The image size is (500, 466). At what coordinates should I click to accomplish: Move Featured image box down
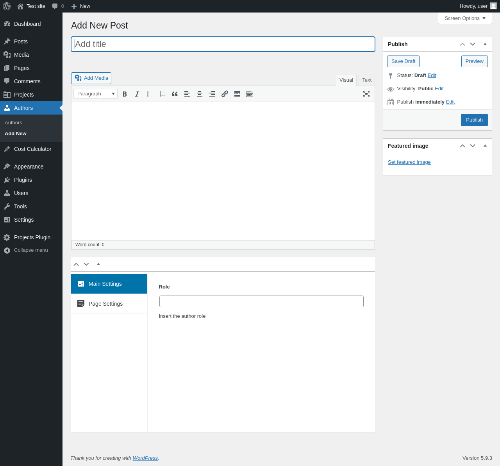tap(473, 146)
